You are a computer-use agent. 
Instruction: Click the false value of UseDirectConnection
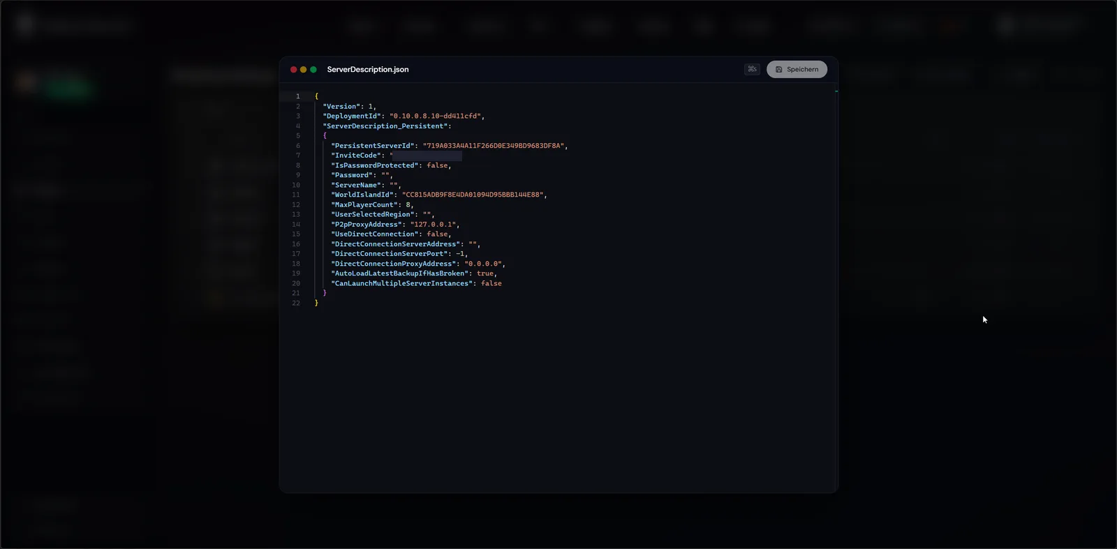pos(437,234)
